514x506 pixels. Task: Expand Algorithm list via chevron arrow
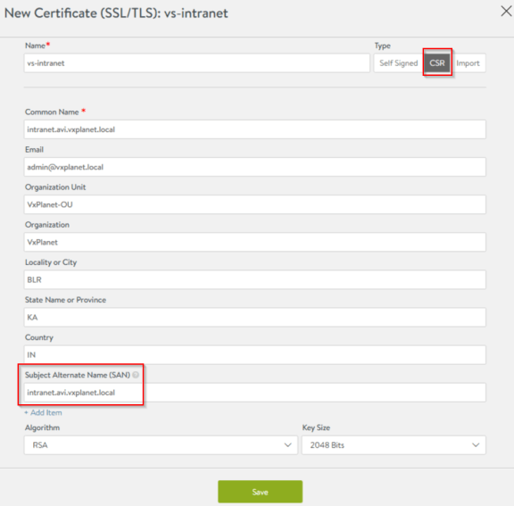point(287,445)
